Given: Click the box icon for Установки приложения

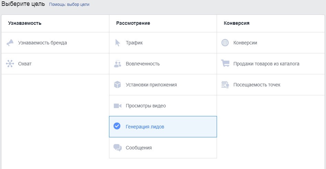Looking at the screenshot, I should pyautogui.click(x=118, y=85).
